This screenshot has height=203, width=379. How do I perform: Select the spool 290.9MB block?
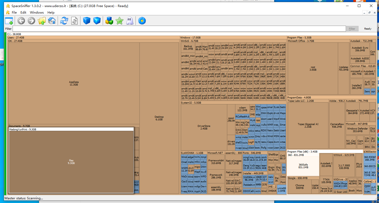click(231, 120)
